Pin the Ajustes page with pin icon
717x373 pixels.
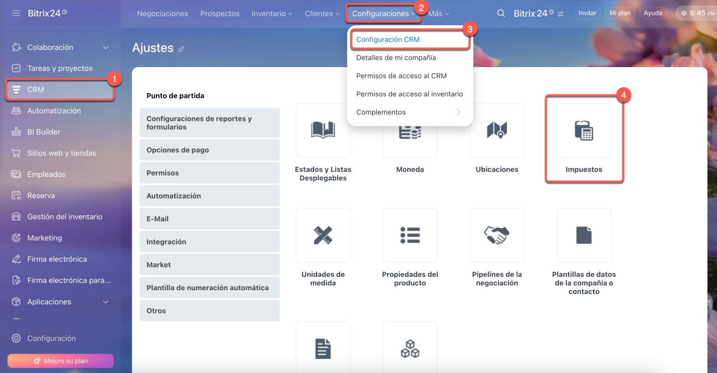point(181,49)
